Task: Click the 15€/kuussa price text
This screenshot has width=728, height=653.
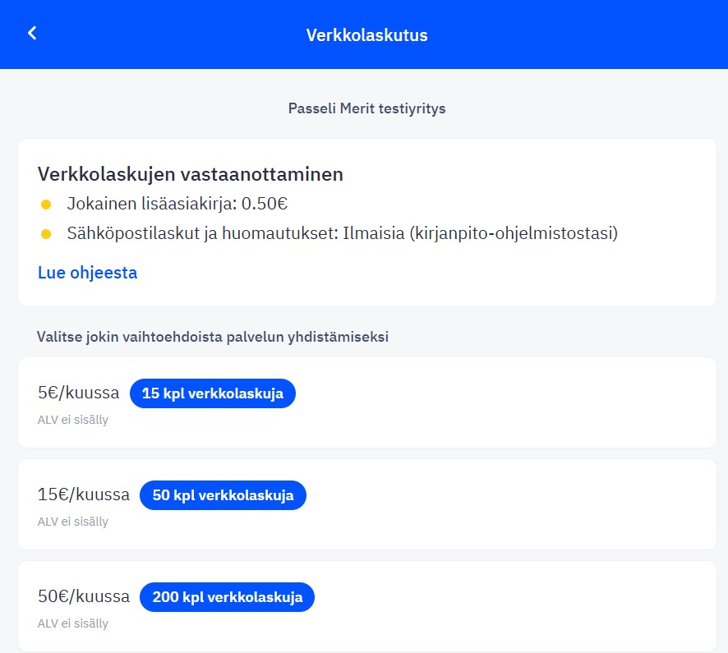Action: point(84,494)
